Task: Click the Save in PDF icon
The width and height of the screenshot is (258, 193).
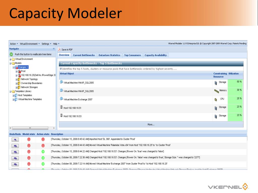Action: click(x=59, y=49)
